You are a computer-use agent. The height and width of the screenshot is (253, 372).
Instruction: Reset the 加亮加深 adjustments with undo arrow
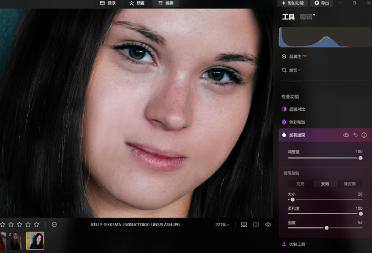(355, 135)
